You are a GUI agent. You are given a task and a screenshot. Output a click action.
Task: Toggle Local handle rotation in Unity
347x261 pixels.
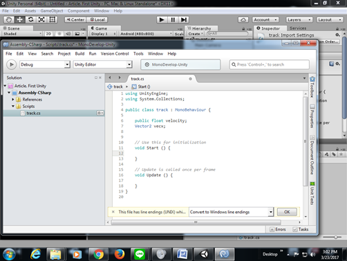(x=97, y=20)
